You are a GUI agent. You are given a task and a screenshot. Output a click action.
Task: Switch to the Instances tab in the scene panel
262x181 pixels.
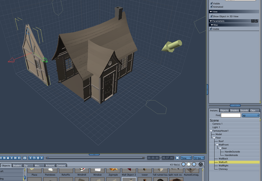214,111
